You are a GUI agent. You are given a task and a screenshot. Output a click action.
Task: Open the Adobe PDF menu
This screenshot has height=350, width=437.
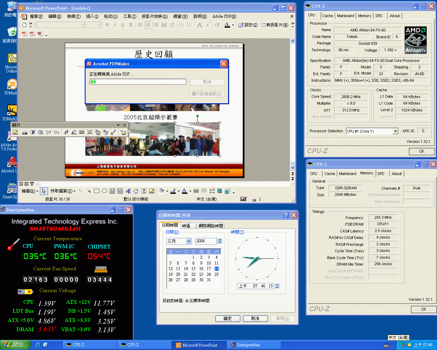pos(224,16)
